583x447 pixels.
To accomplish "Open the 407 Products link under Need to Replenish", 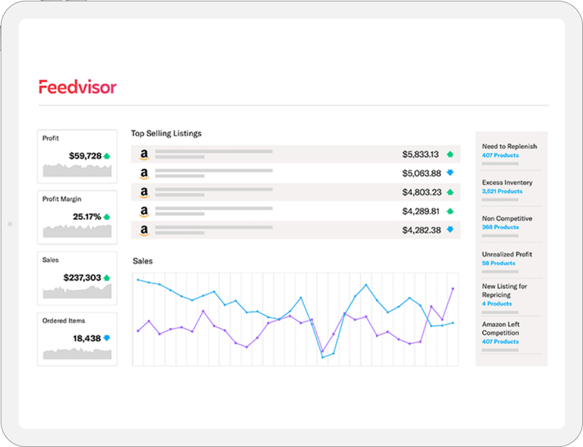I will pos(499,155).
